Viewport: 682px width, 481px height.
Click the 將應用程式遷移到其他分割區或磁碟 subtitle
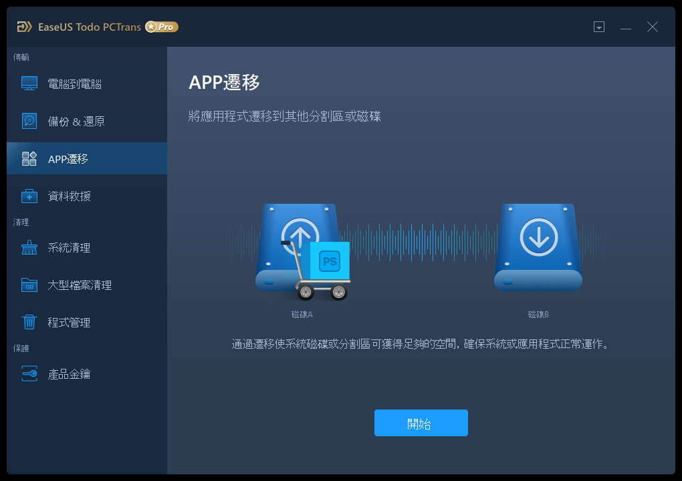click(284, 116)
